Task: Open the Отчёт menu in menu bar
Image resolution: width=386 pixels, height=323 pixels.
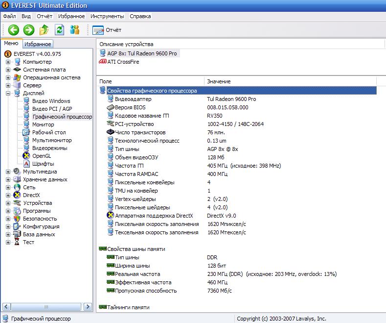Action: point(45,16)
